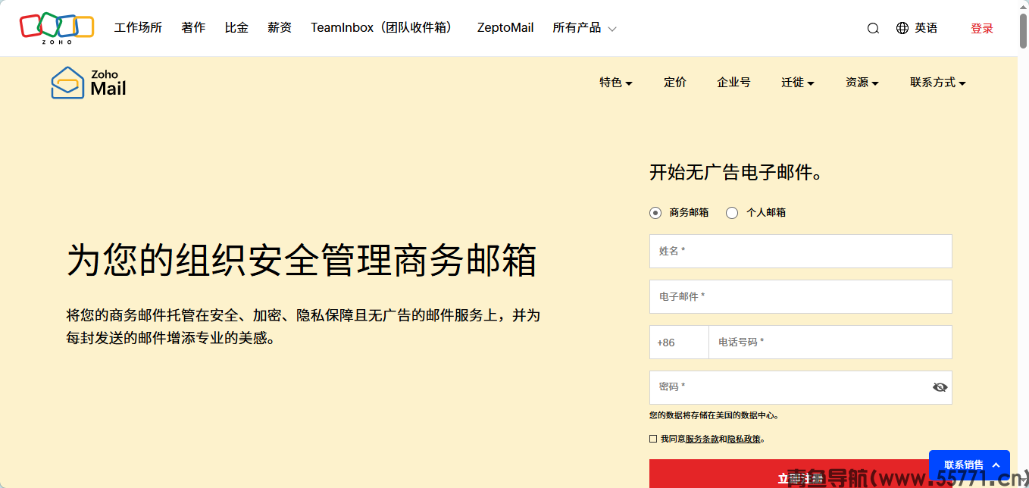
Task: Open the +86 country code selector
Action: 679,343
